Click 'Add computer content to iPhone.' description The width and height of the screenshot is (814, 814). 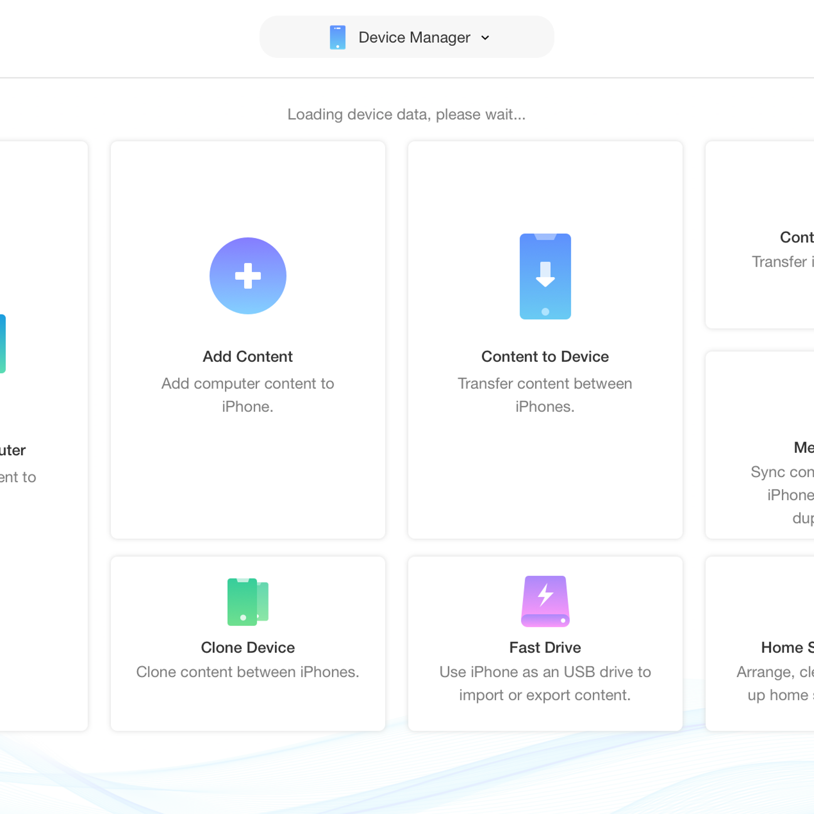click(248, 395)
